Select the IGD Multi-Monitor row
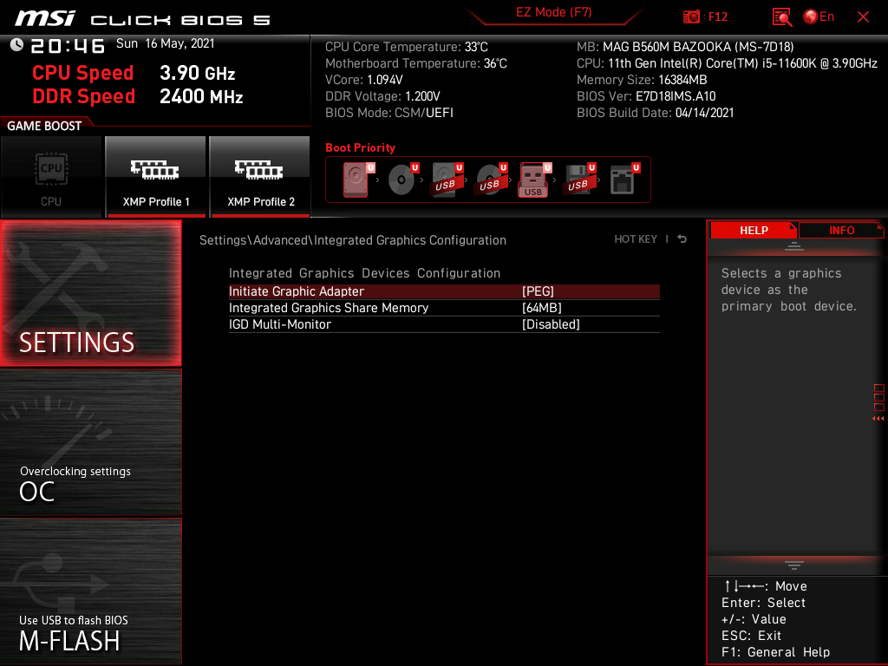This screenshot has height=666, width=888. [x=444, y=324]
